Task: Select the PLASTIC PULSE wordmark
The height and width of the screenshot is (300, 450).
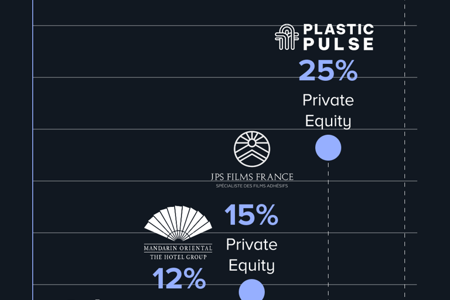Action: click(x=339, y=37)
